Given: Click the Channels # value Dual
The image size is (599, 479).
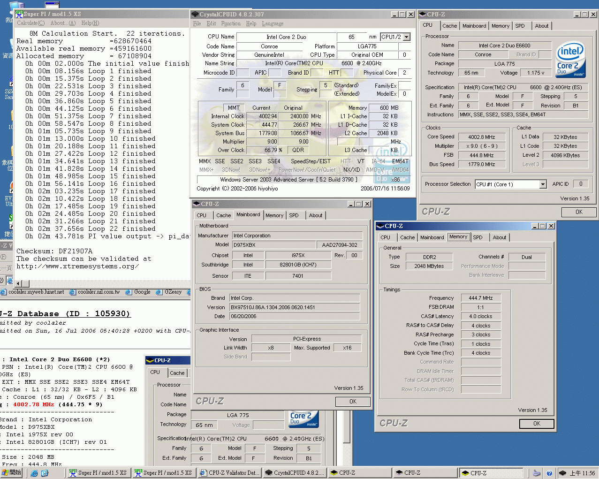Looking at the screenshot, I should point(527,257).
